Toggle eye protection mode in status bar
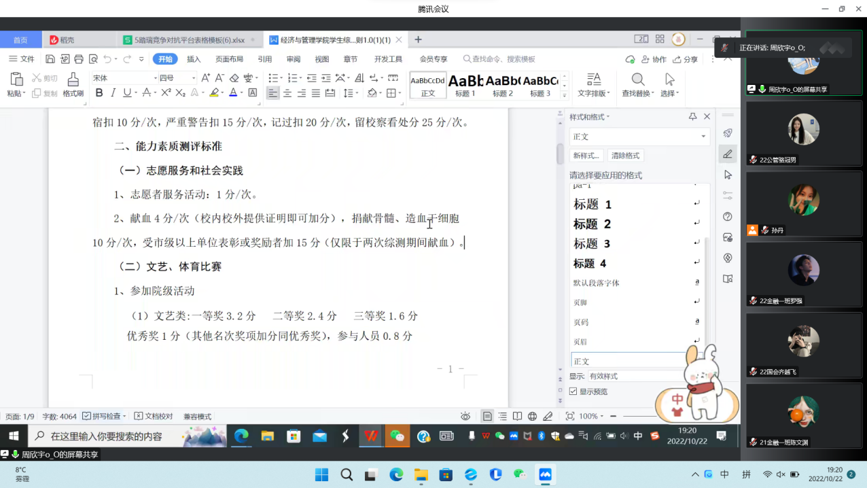 coord(465,416)
